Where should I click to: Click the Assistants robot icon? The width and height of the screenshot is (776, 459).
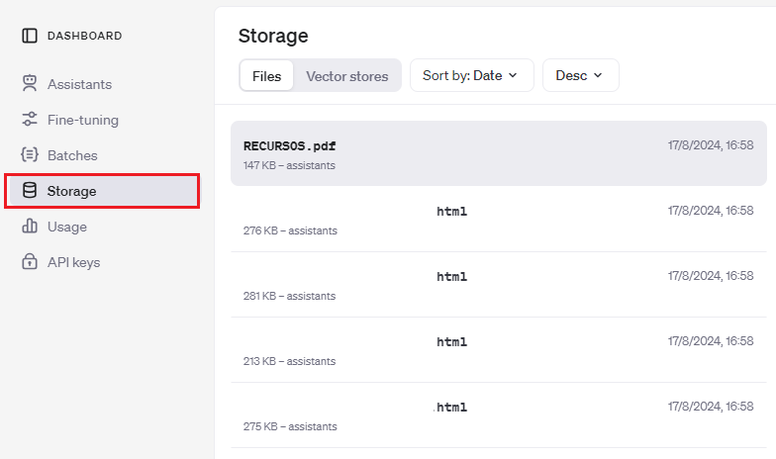(x=30, y=83)
